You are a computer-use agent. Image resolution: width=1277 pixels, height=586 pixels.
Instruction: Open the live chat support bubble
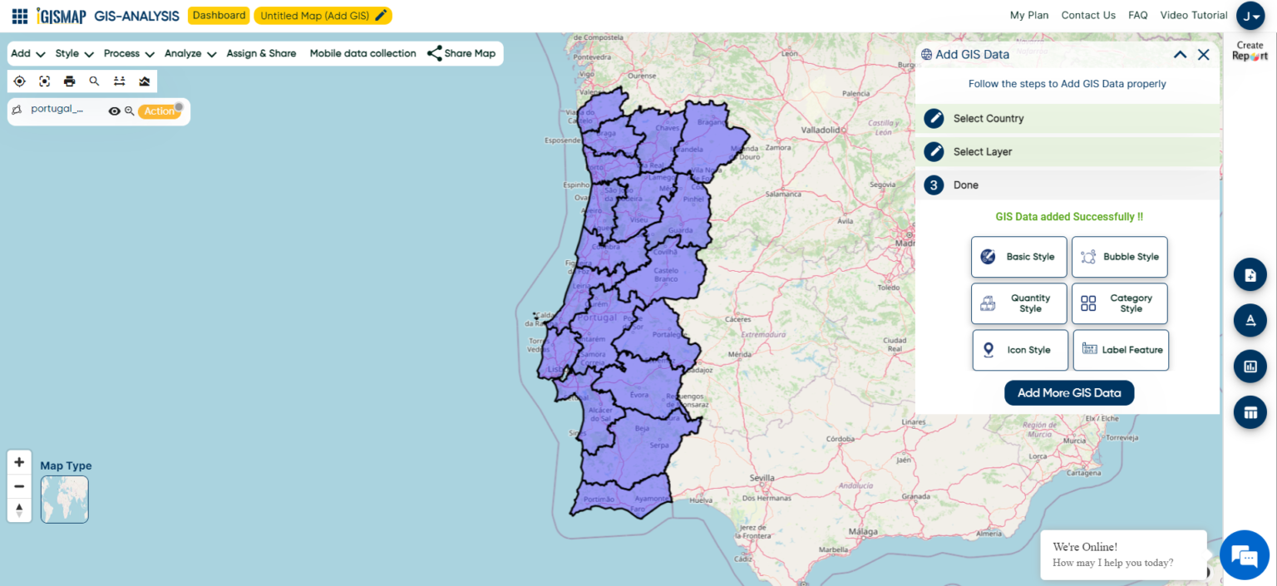click(x=1244, y=554)
